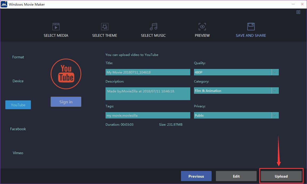Select the SAVE AND SHARE step label
This screenshot has width=307, height=184.
tap(251, 35)
